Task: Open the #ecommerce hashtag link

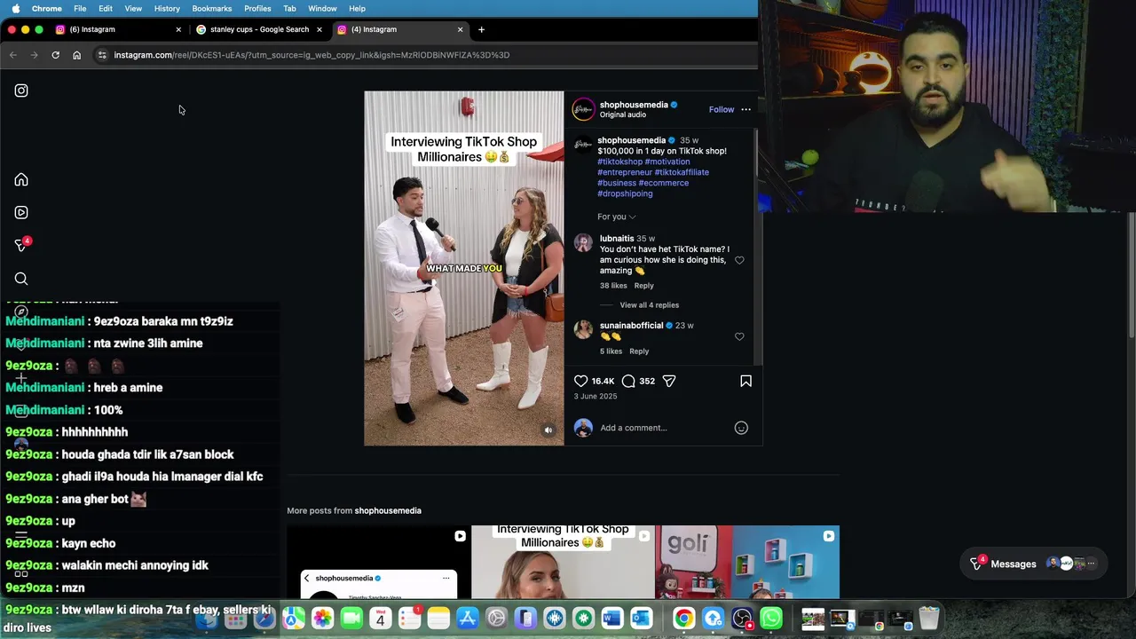Action: coord(664,183)
